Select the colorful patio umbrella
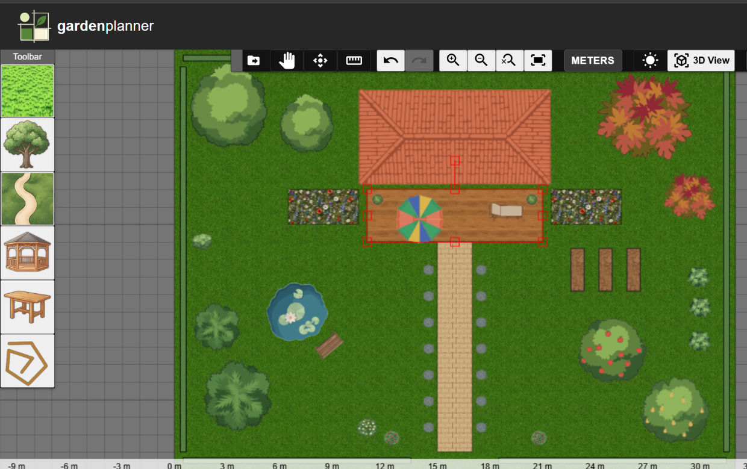The width and height of the screenshot is (747, 469). [420, 219]
